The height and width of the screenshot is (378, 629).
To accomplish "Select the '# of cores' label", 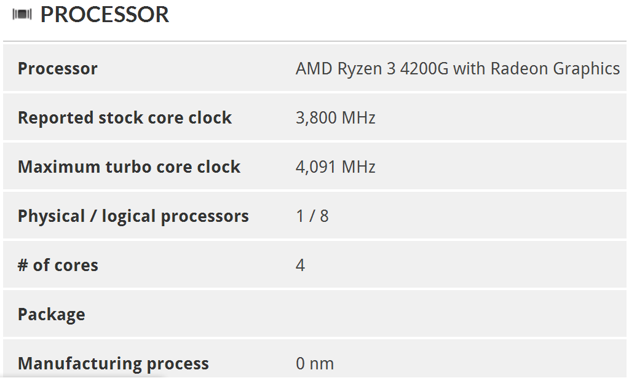I will point(58,265).
